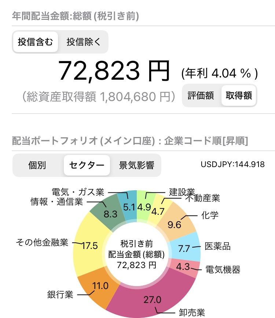
Task: Open the 個別 tab
Action: point(37,165)
